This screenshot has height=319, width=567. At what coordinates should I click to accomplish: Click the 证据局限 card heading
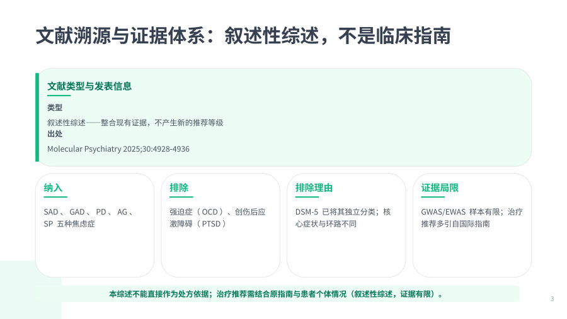click(440, 187)
